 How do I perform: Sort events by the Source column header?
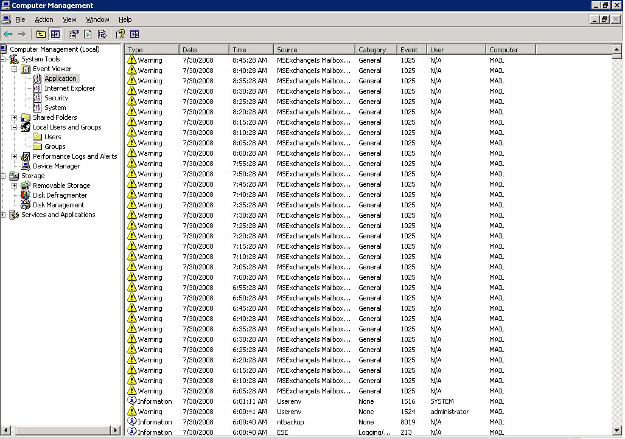click(315, 50)
